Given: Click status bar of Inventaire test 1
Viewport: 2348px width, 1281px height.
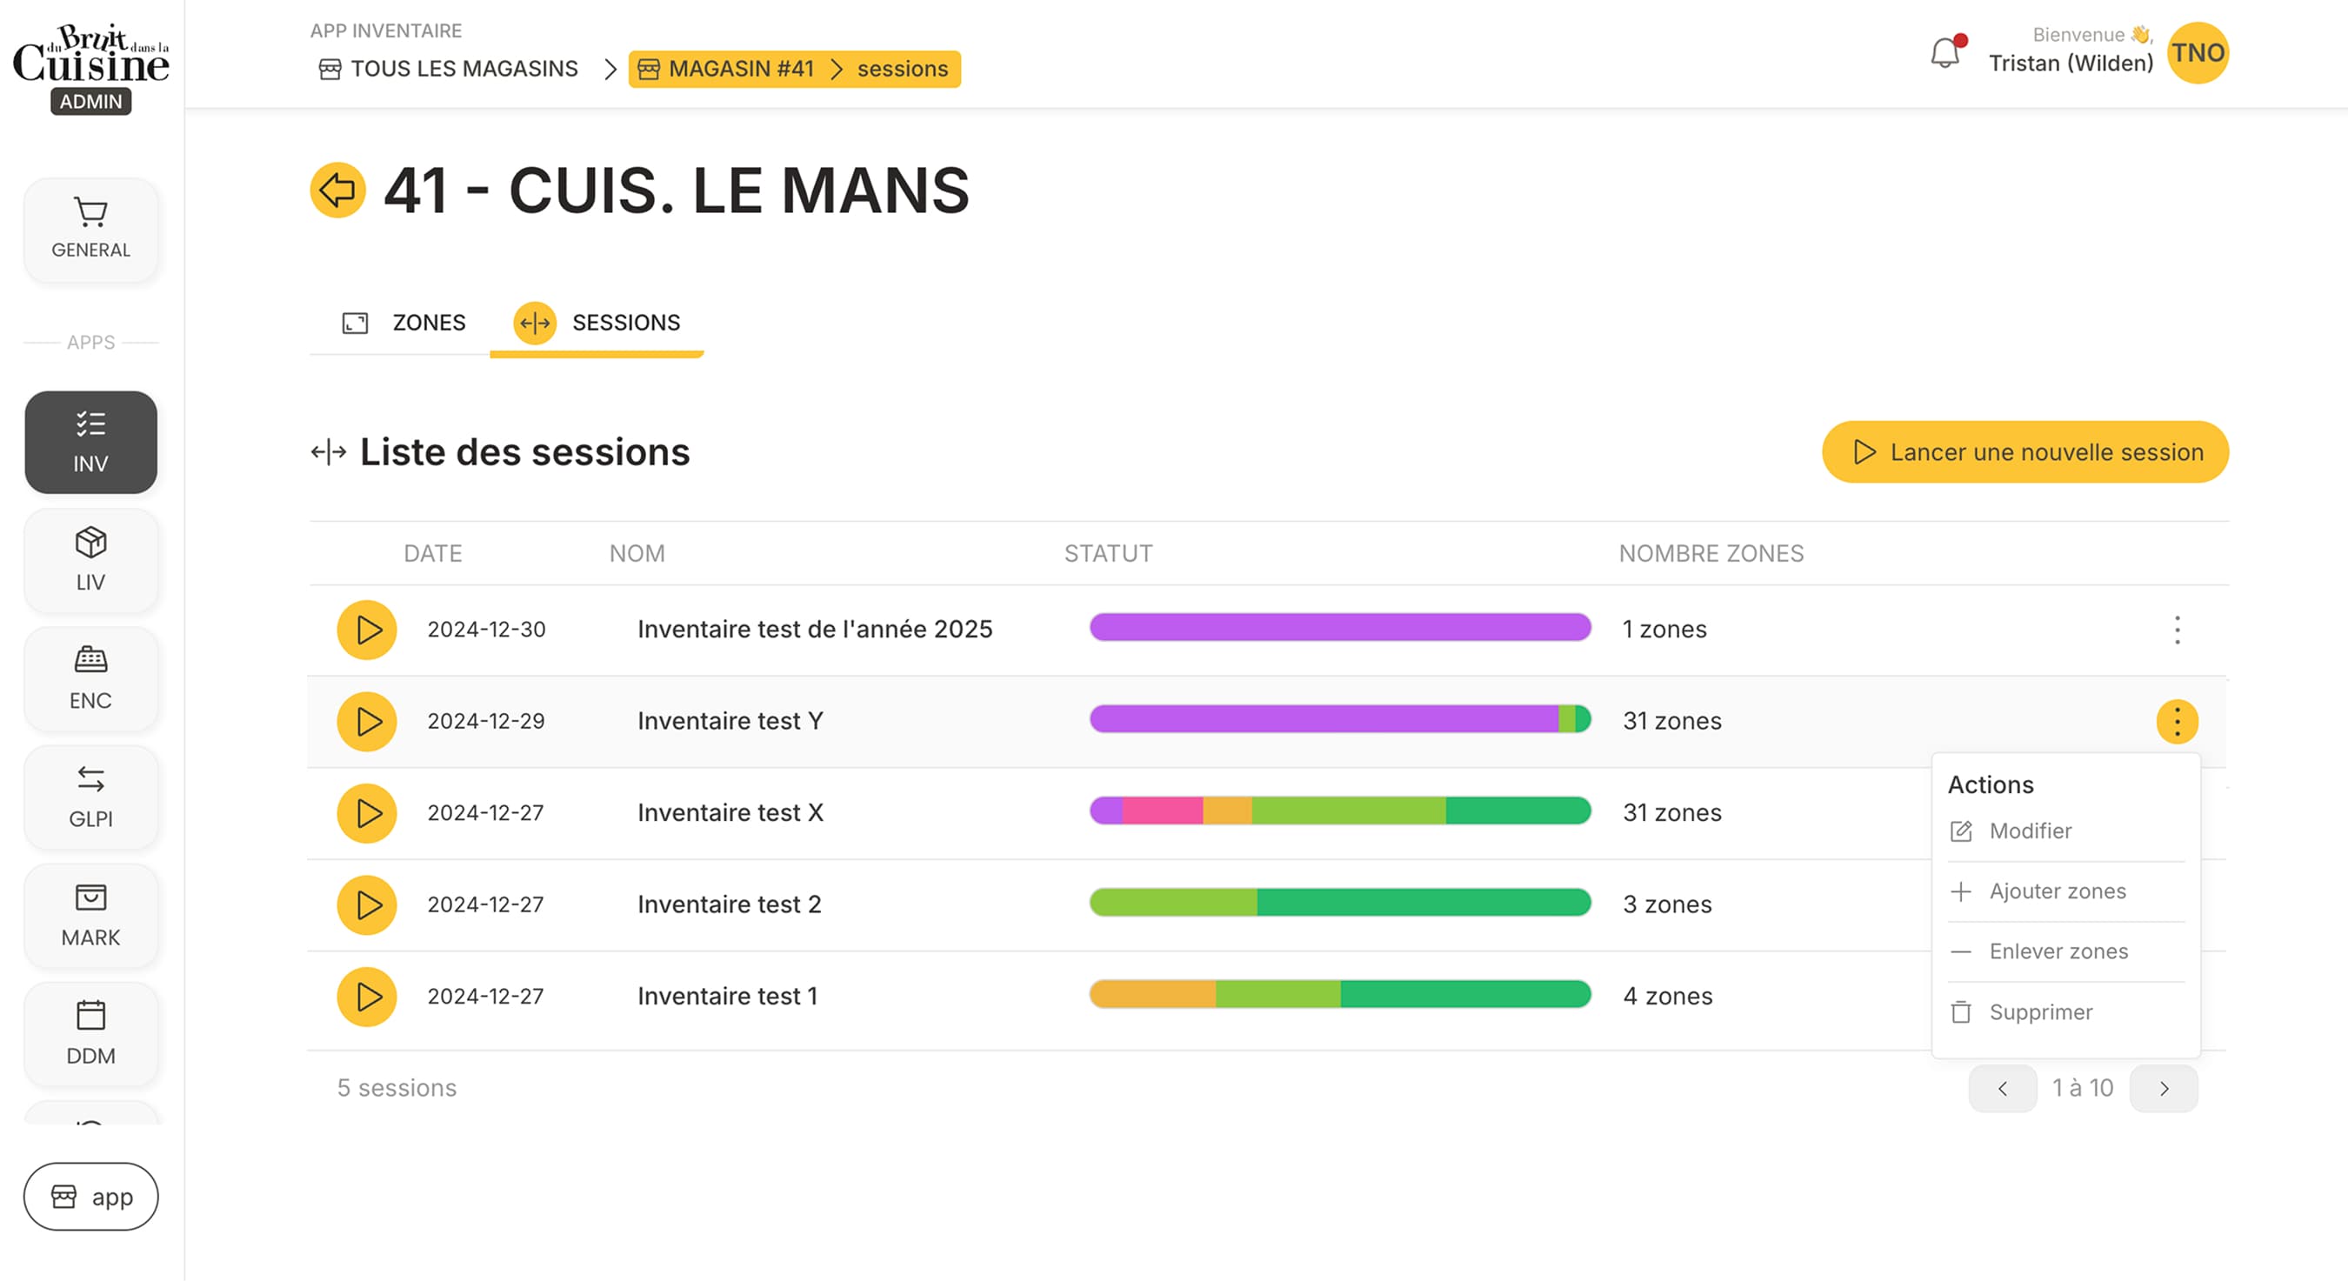Looking at the screenshot, I should click(x=1340, y=995).
